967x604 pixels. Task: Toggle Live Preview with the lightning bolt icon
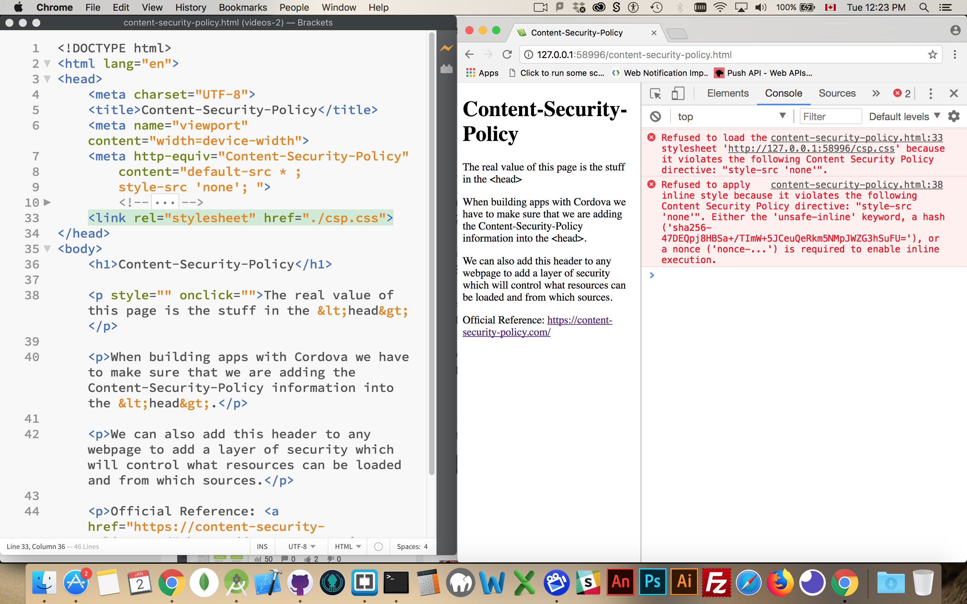[x=446, y=48]
